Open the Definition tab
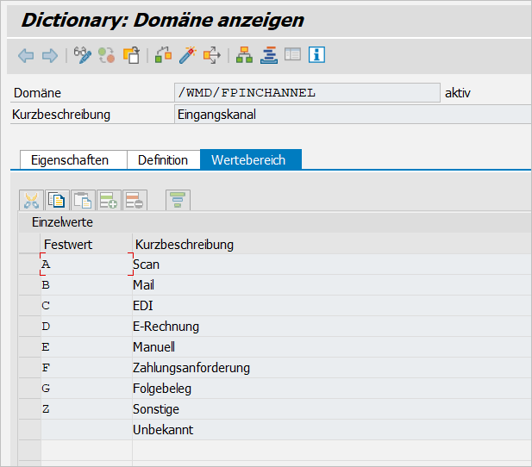 [x=163, y=160]
